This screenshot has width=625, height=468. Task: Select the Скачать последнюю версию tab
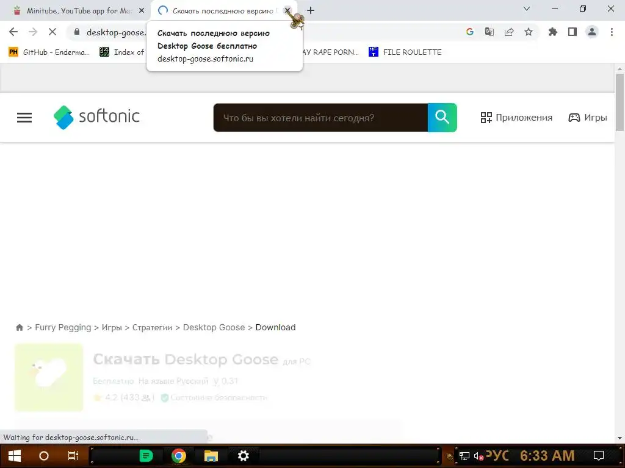[223, 10]
